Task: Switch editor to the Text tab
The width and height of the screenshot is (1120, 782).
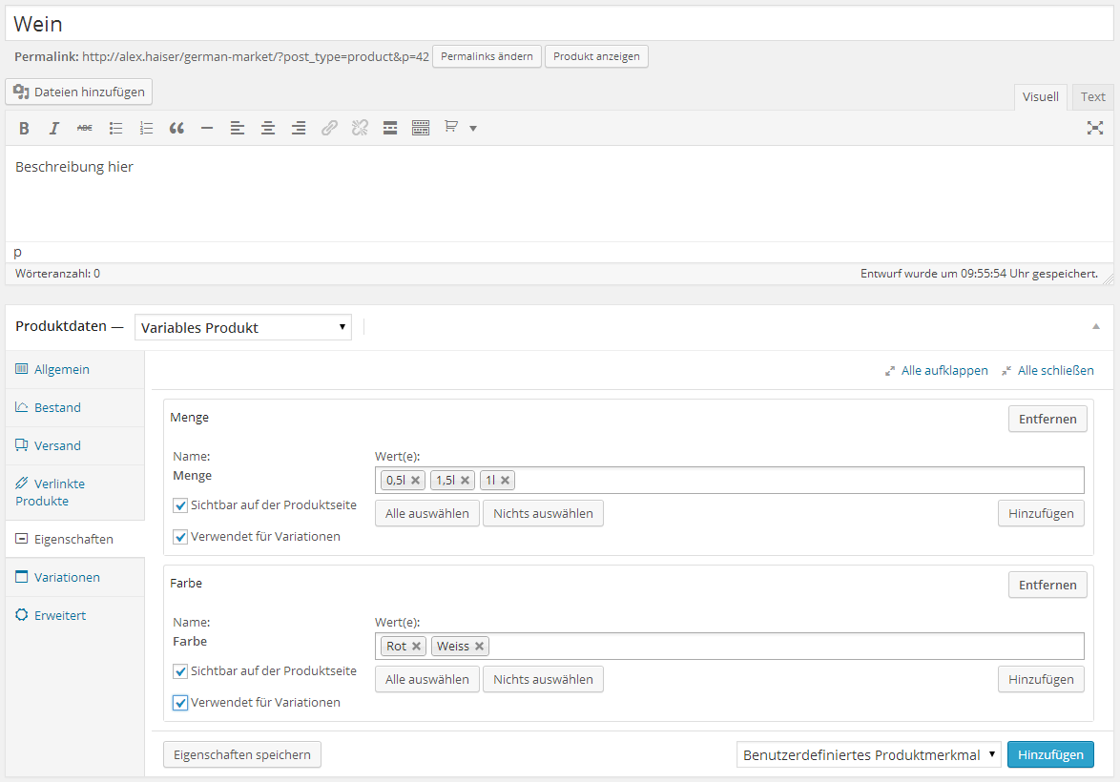Action: tap(1092, 96)
